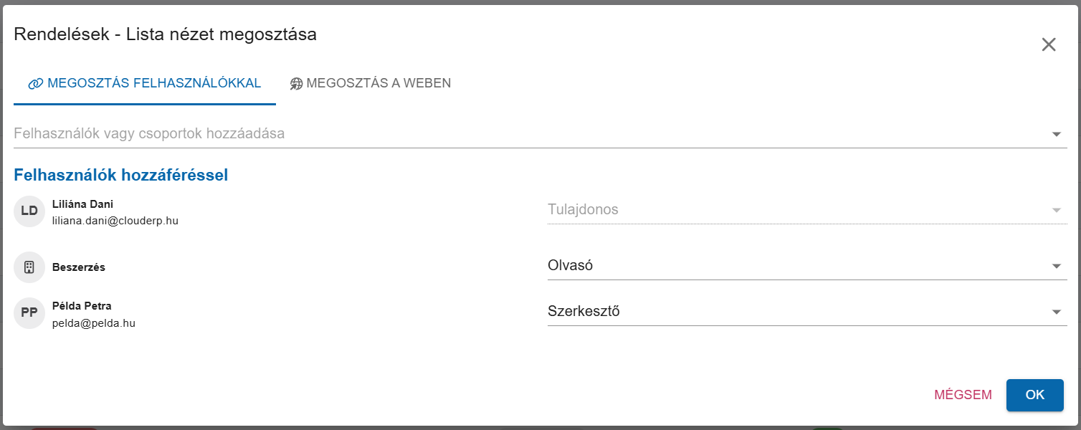Image resolution: width=1081 pixels, height=430 pixels.
Task: Close the sharing dialog with X
Action: [x=1049, y=44]
